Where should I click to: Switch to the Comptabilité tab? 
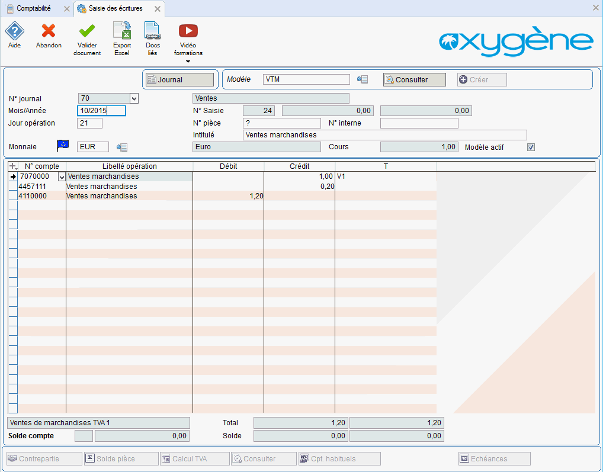pyautogui.click(x=33, y=8)
